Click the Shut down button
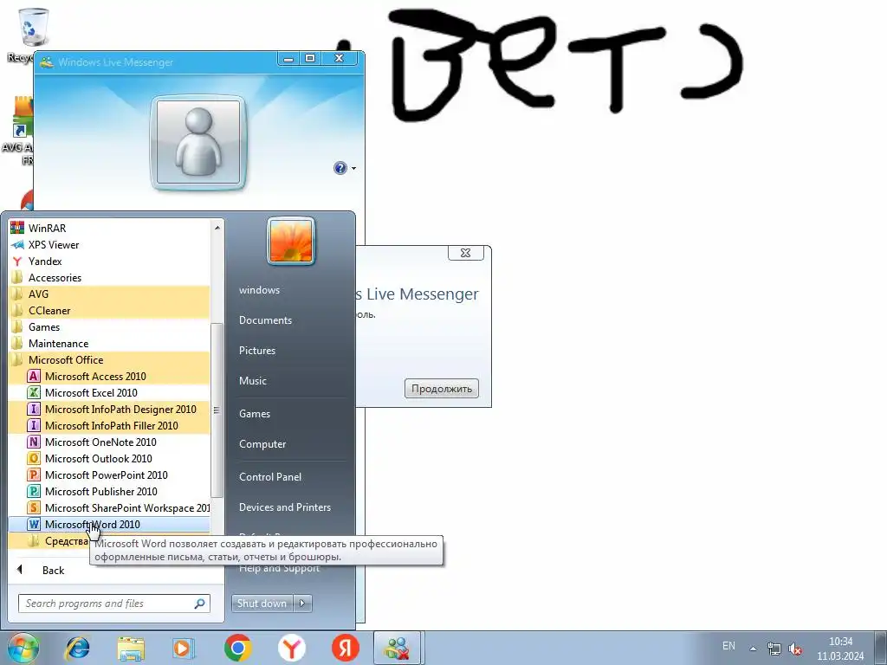The width and height of the screenshot is (887, 665). coord(262,604)
